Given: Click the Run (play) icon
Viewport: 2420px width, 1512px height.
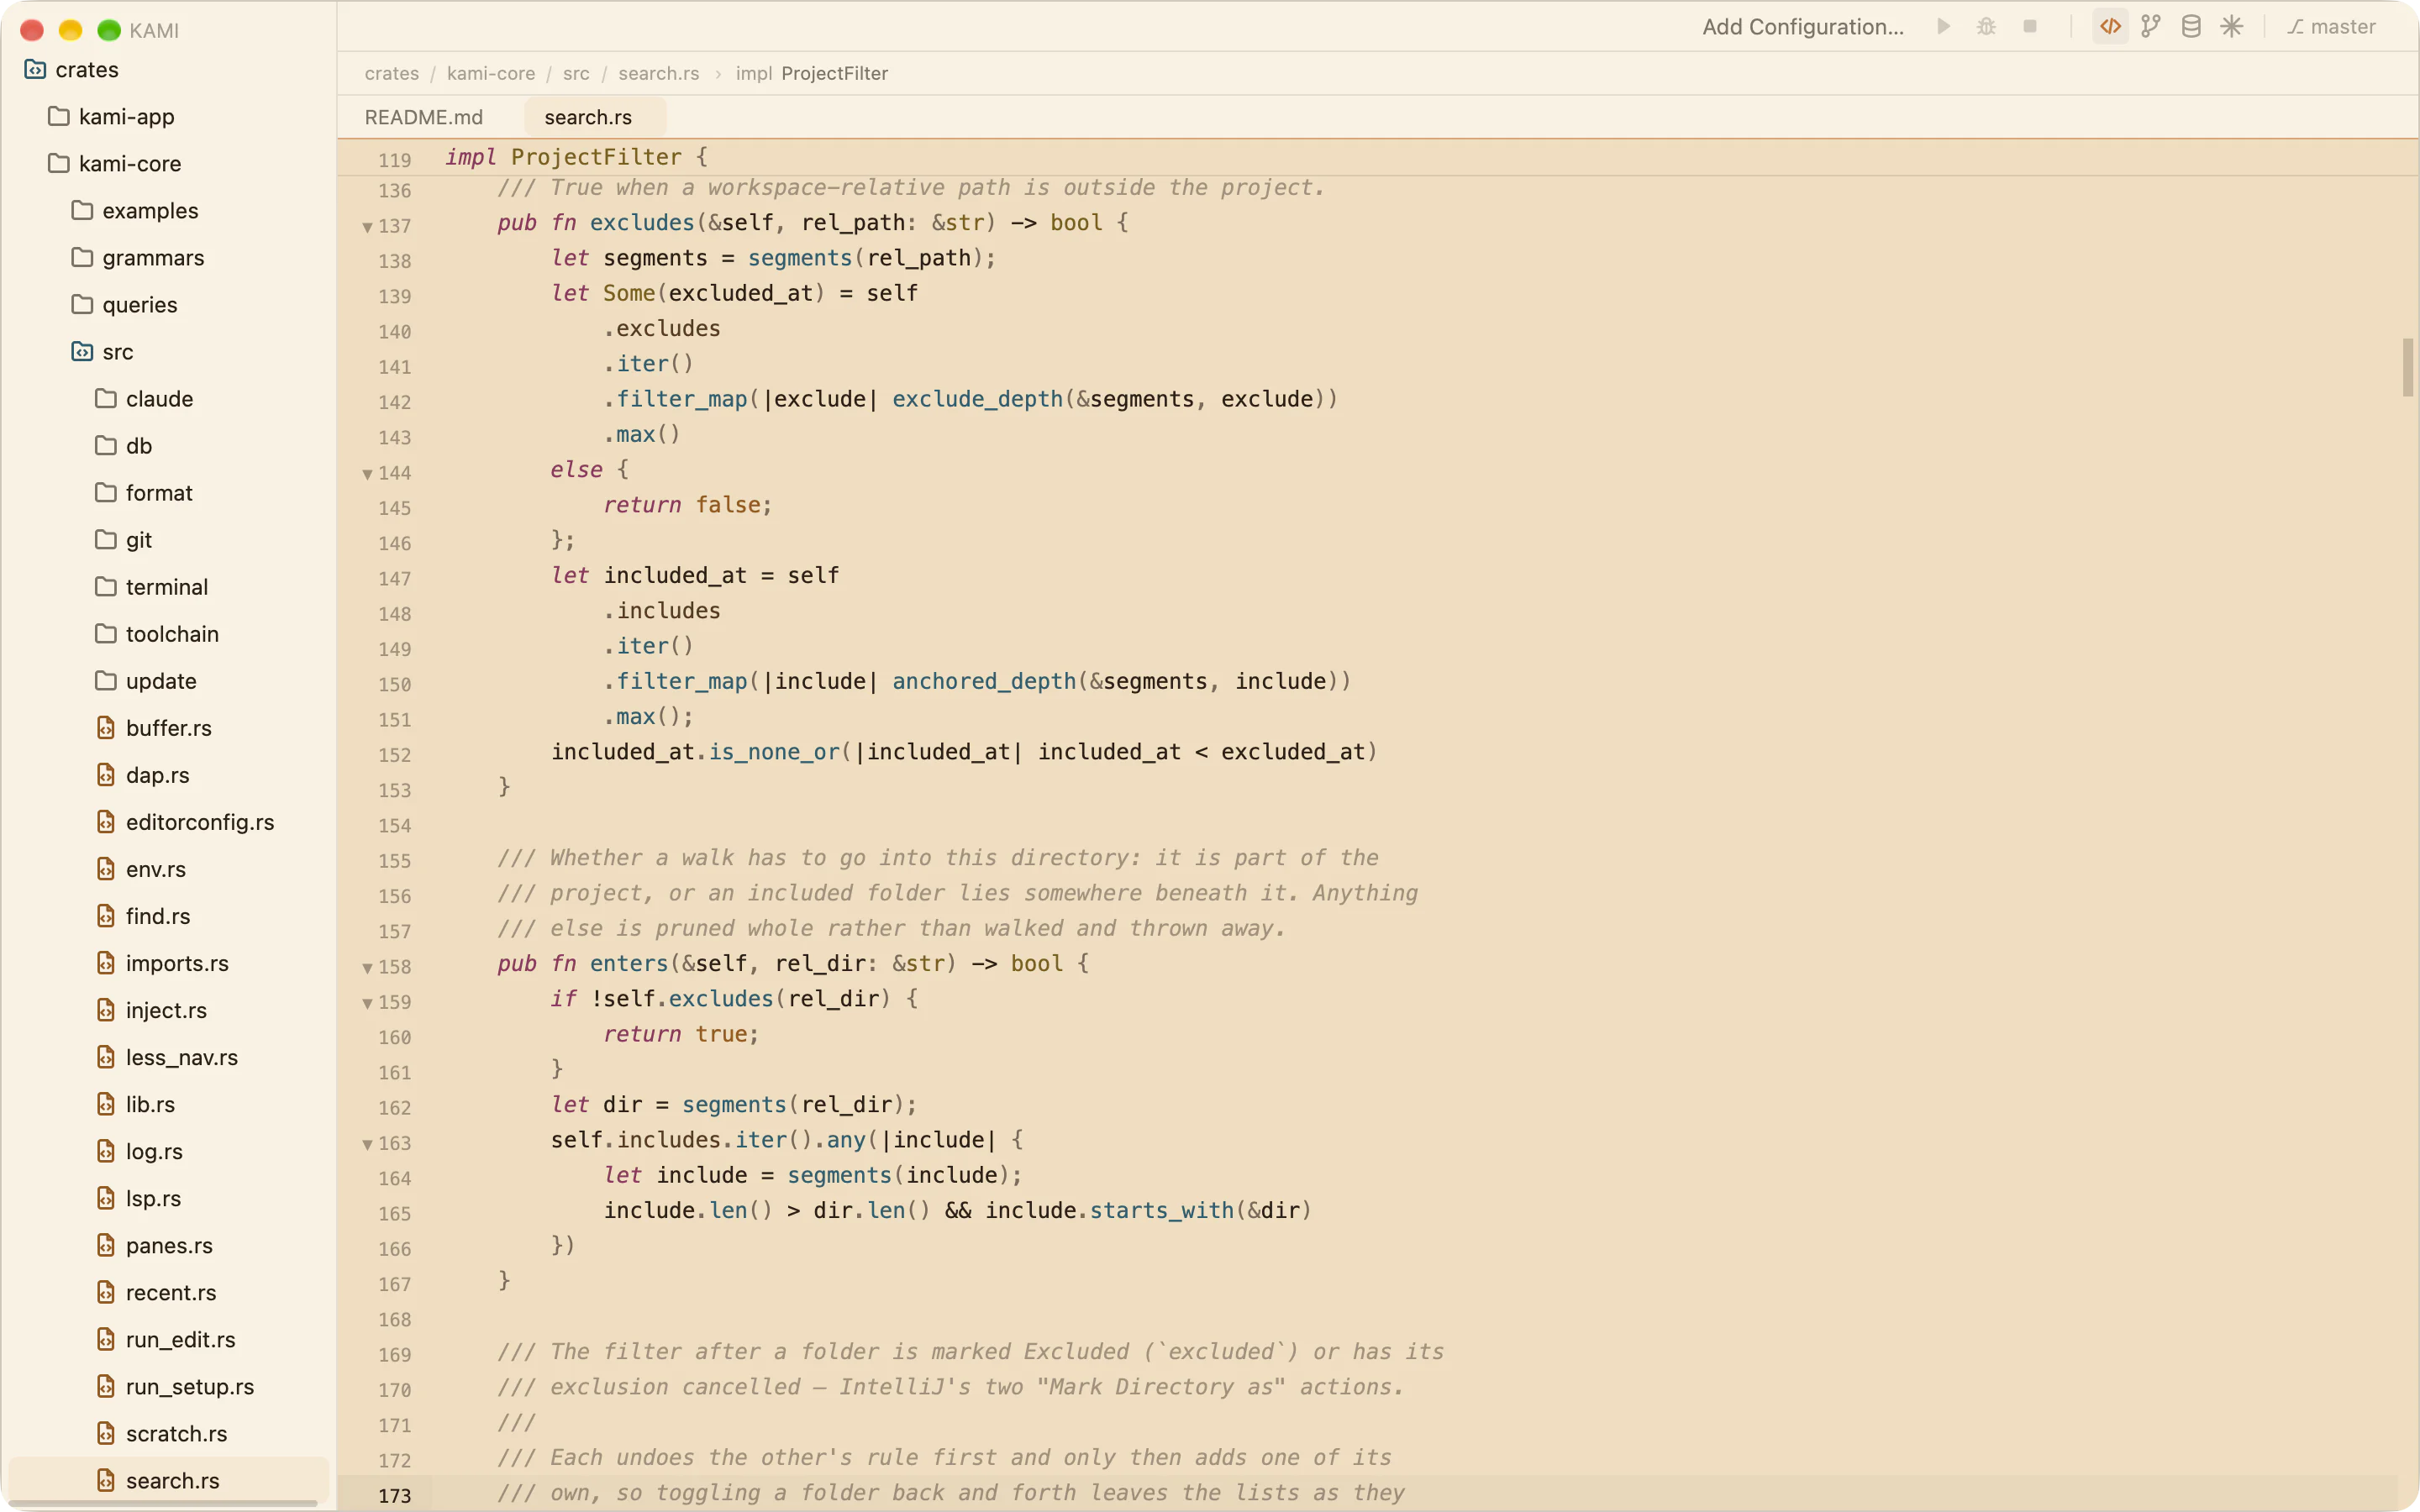Looking at the screenshot, I should click(x=1943, y=27).
